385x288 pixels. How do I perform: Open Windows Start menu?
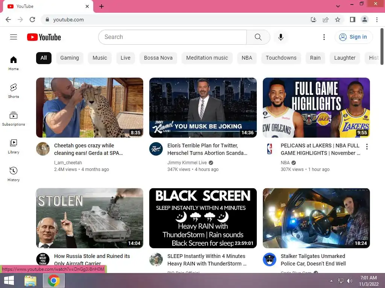pyautogui.click(x=9, y=280)
